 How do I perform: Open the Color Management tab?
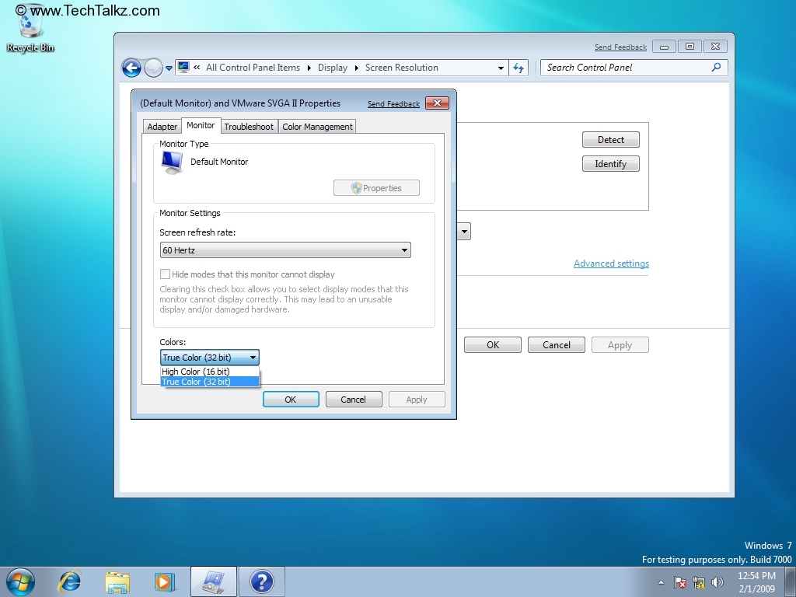pos(317,126)
